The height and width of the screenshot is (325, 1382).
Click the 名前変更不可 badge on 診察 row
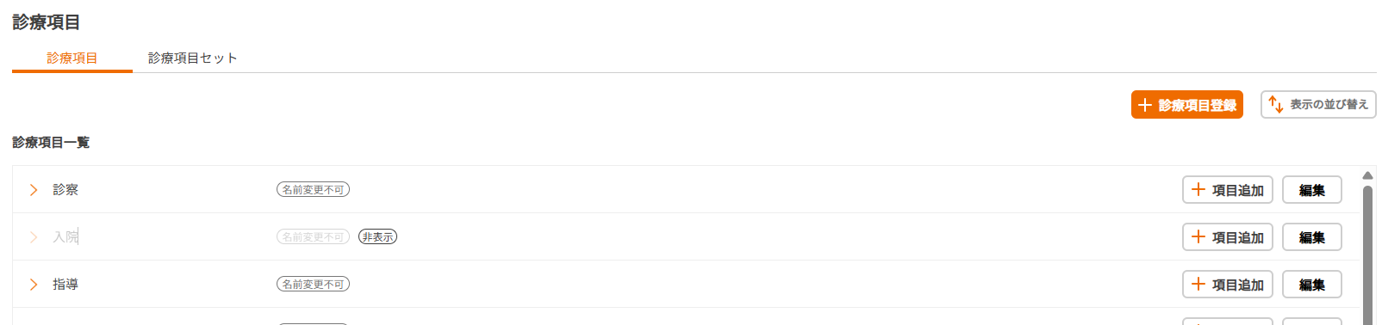coord(313,189)
